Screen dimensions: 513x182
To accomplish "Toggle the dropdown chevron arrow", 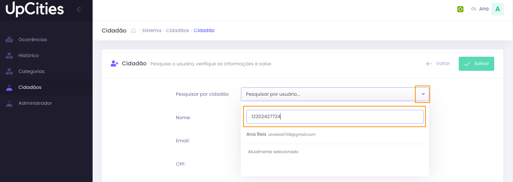I will tap(423, 94).
